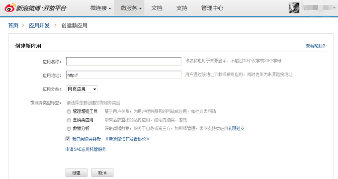Open the 申请SAE应用托管服务 link
Screen dimensions: 338x179
point(86,149)
